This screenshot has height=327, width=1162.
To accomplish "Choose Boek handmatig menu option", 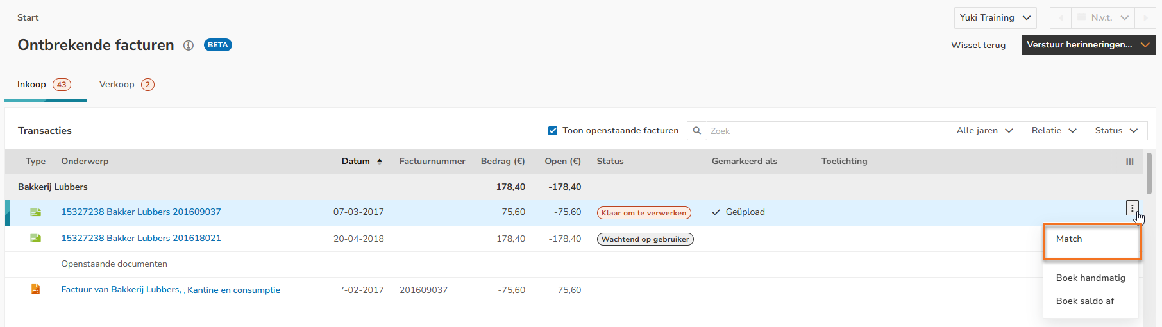I will [x=1090, y=278].
